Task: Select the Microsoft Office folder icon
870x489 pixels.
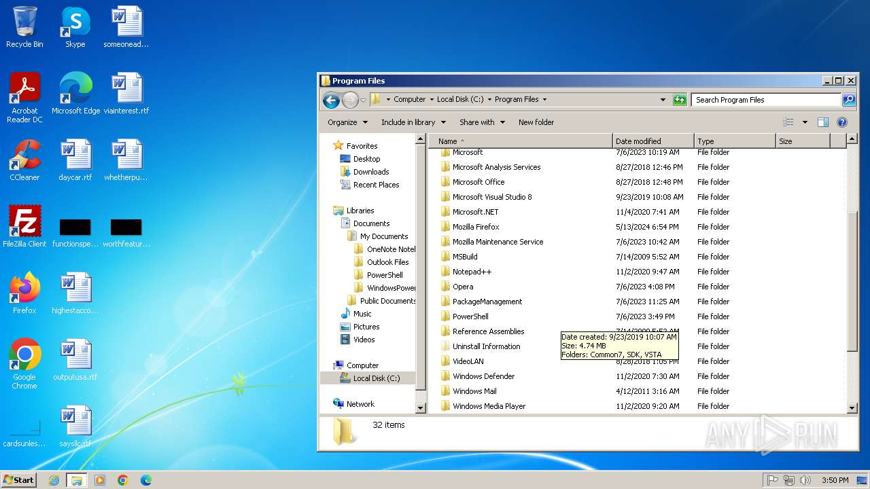Action: (x=445, y=182)
